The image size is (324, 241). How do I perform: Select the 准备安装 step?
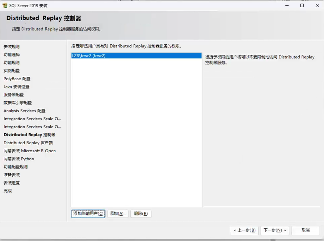(x=12, y=175)
